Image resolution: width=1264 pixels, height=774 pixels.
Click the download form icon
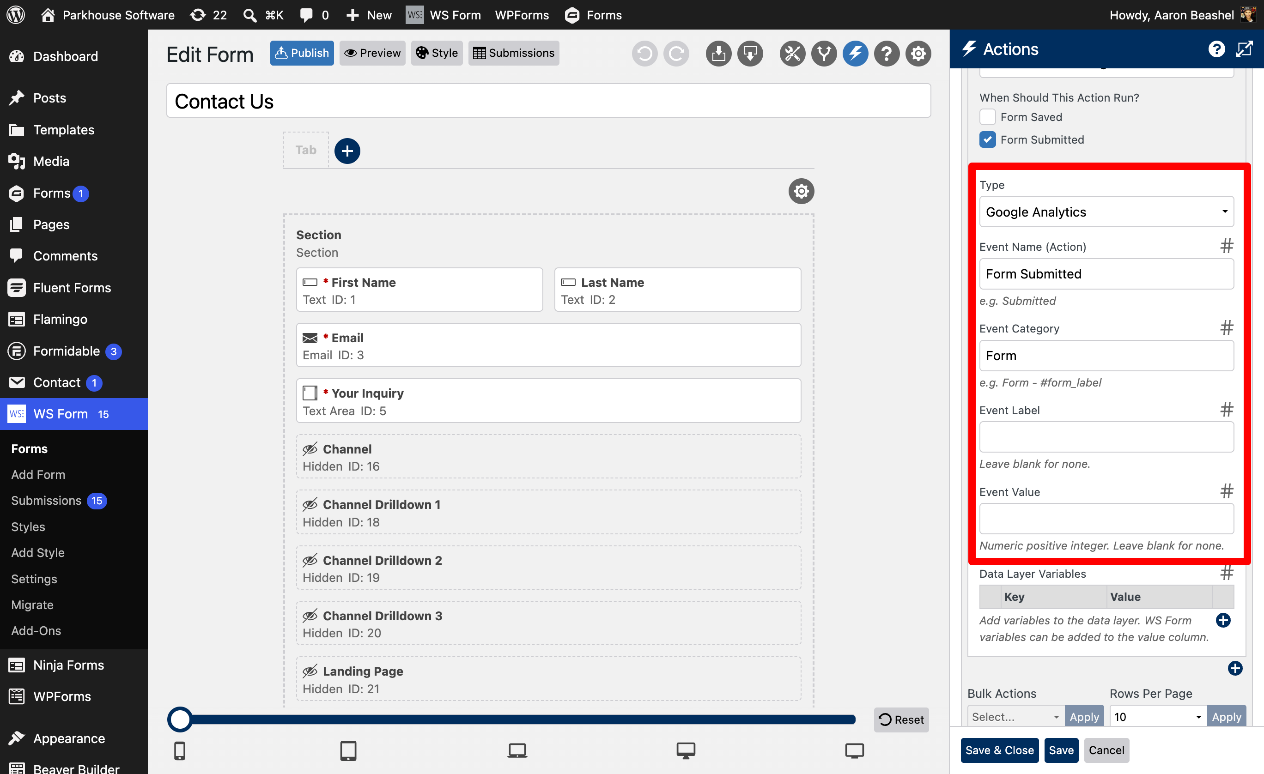click(x=750, y=54)
